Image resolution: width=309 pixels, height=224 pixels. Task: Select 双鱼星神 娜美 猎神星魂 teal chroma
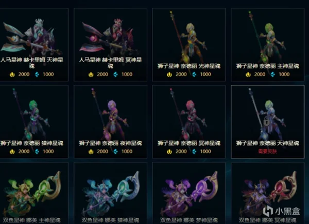110,193
